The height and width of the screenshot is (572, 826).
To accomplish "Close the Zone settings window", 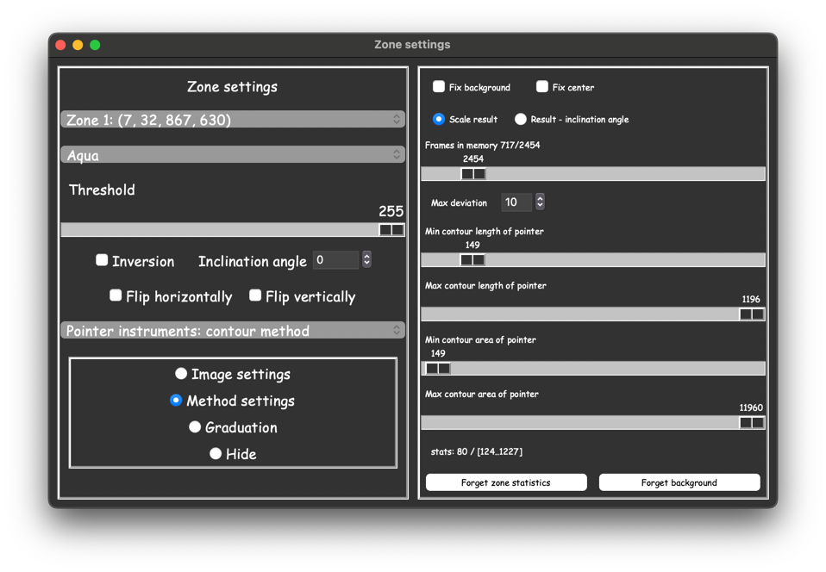I will 60,46.
